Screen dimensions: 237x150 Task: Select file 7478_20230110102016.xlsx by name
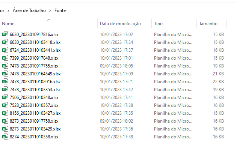[35, 82]
